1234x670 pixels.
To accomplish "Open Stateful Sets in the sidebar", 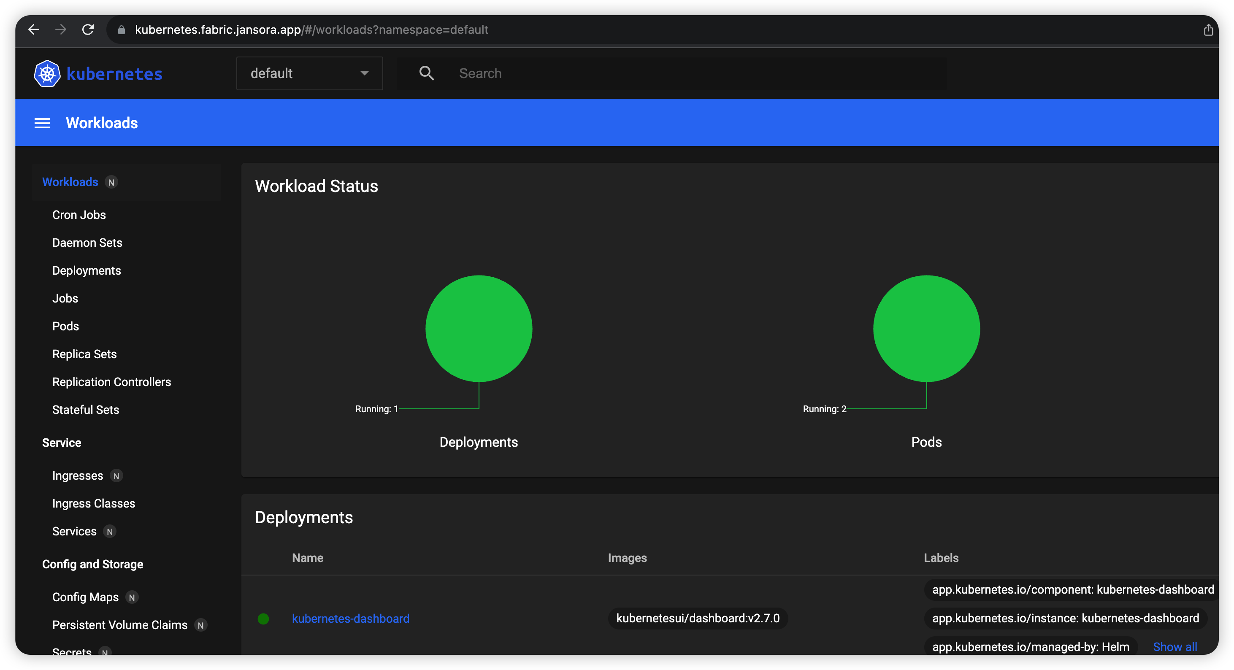I will pos(86,410).
